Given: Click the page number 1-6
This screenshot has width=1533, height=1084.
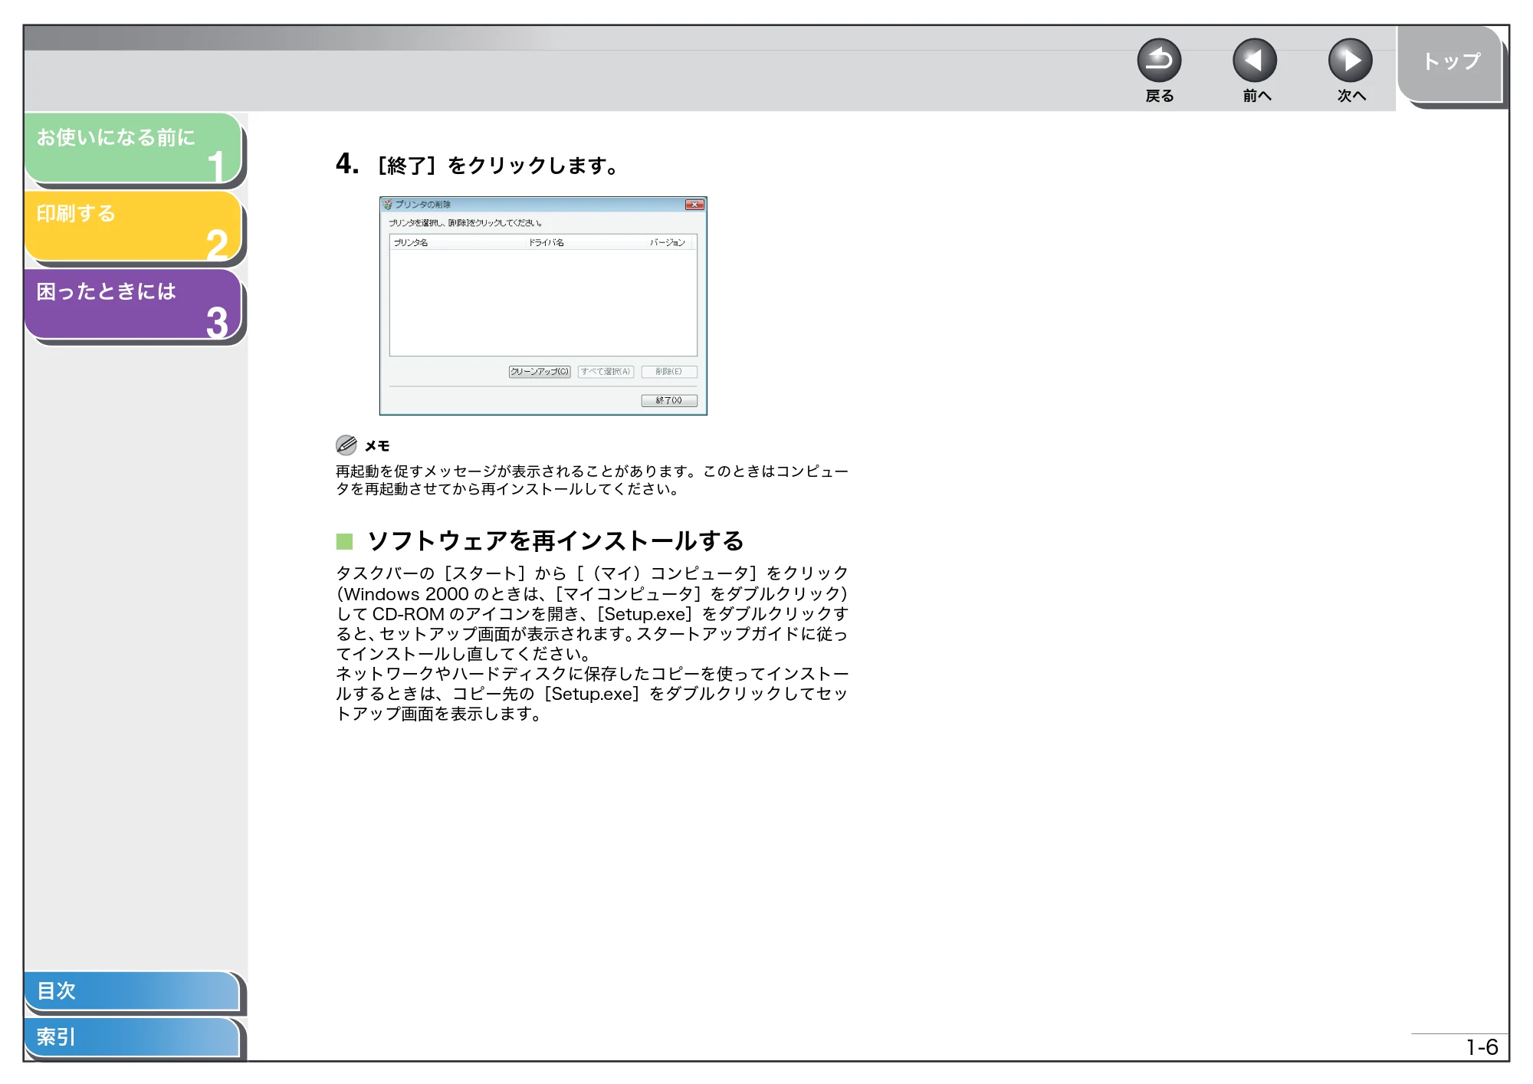Looking at the screenshot, I should (1482, 1047).
